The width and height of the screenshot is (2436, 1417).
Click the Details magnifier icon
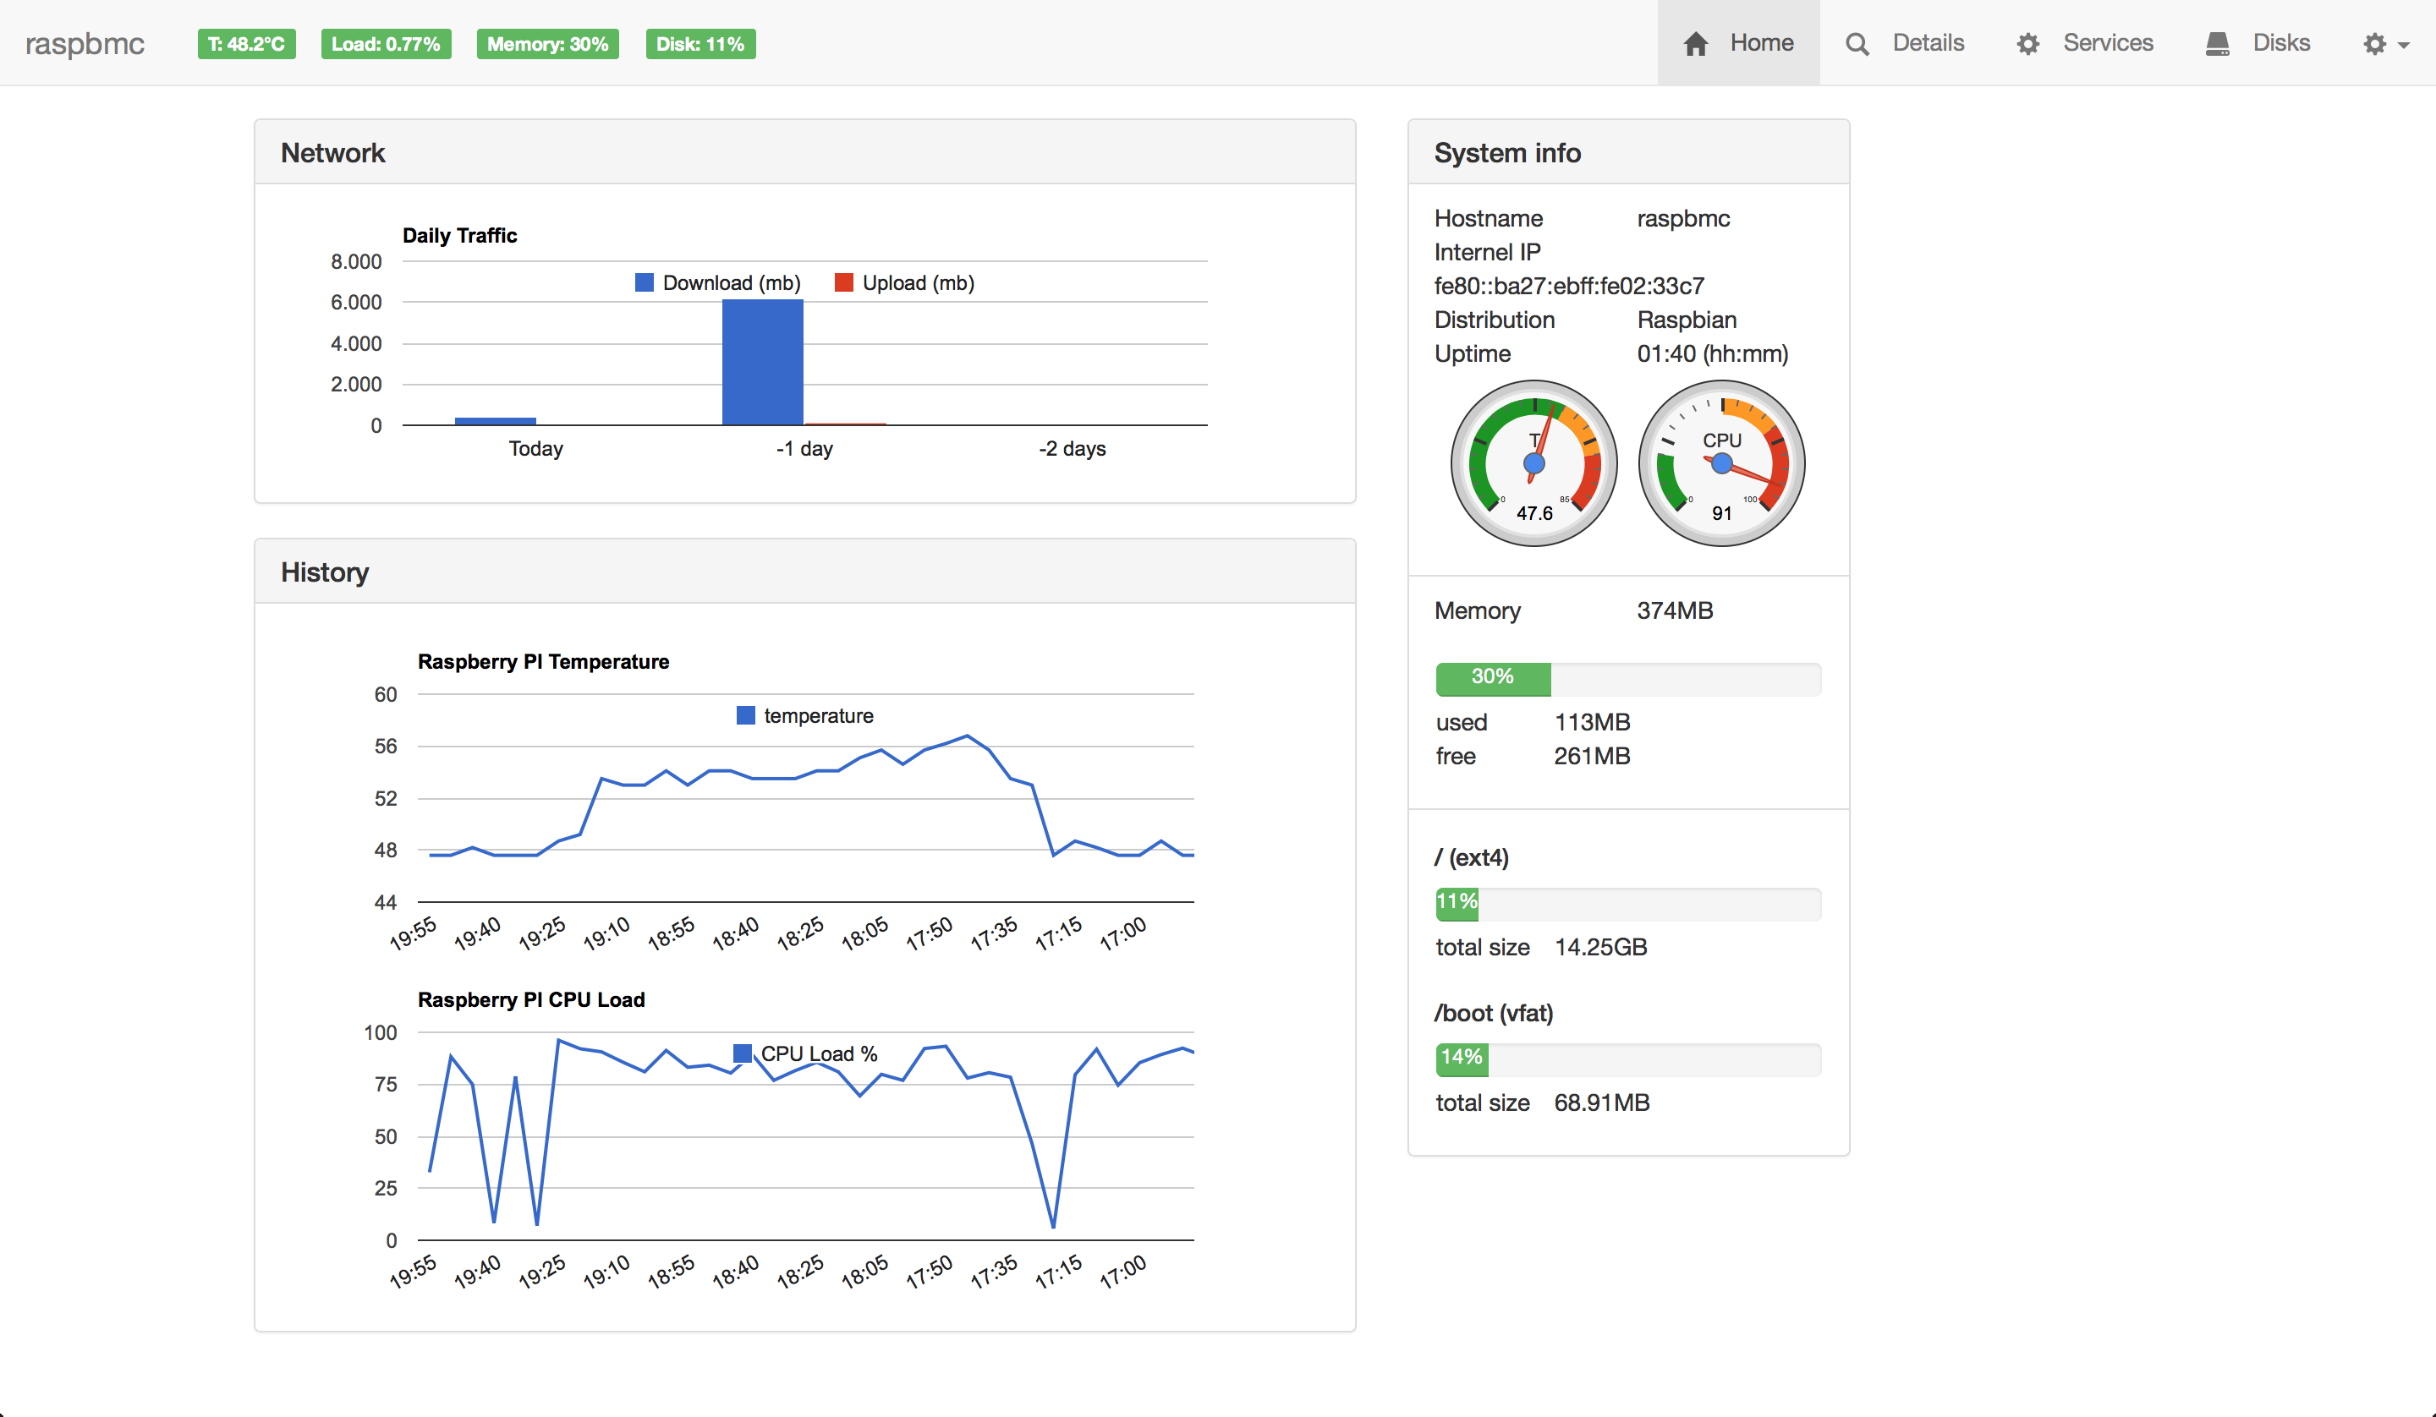coord(1856,43)
